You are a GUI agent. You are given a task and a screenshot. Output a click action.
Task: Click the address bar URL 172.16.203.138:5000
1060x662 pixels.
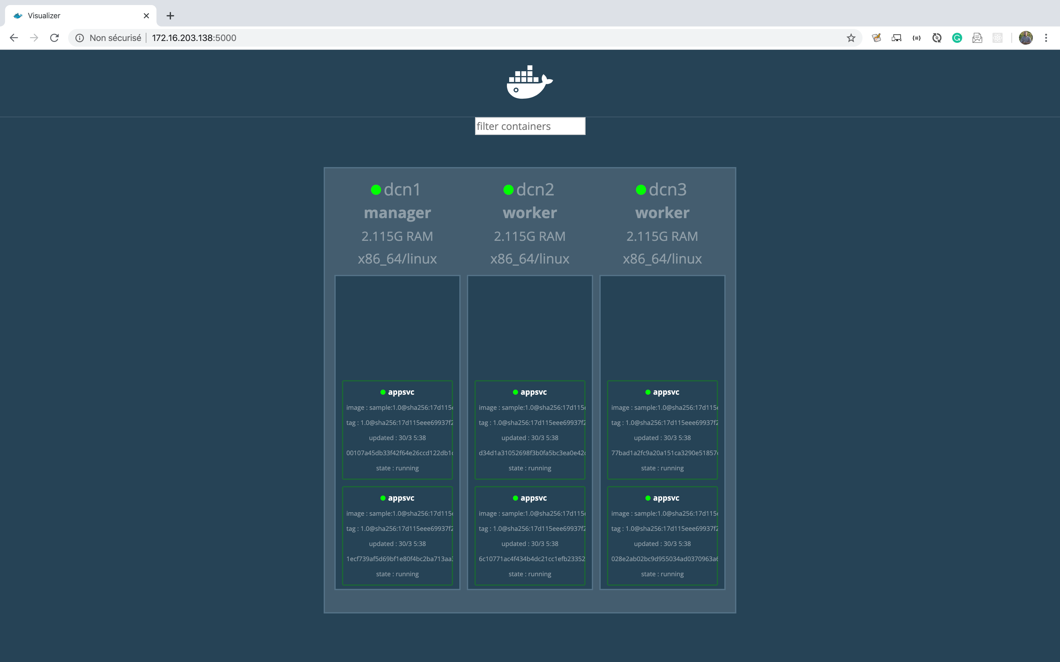194,38
